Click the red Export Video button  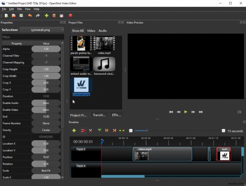(70, 15)
